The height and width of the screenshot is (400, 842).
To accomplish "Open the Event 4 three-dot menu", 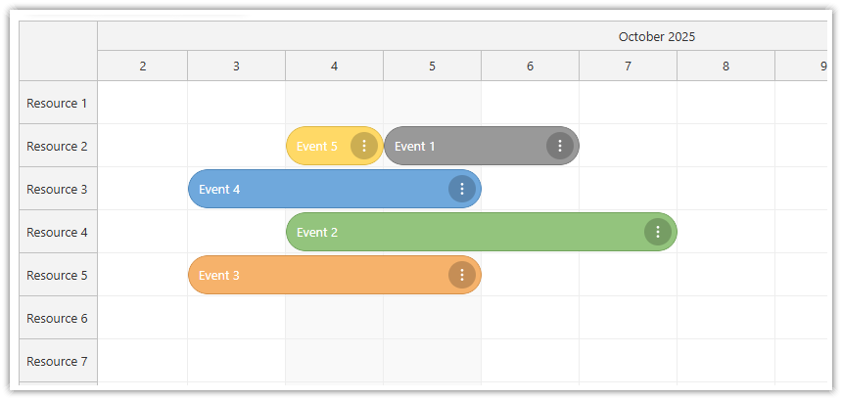I will tap(462, 189).
